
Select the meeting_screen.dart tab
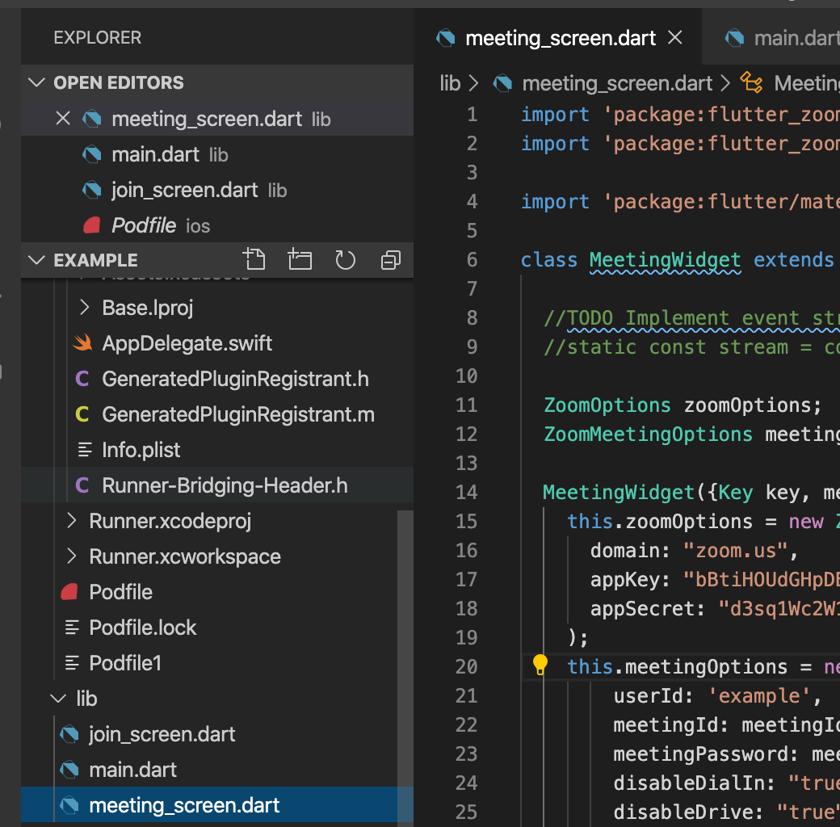point(561,37)
